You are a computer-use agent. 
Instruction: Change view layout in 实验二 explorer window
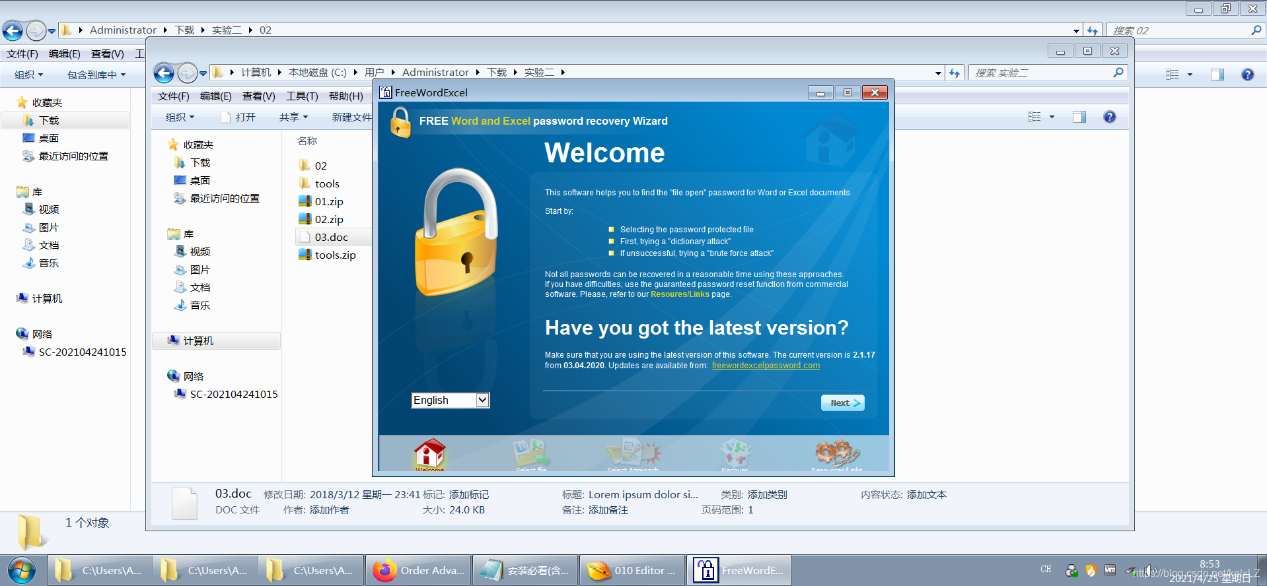tap(1034, 117)
